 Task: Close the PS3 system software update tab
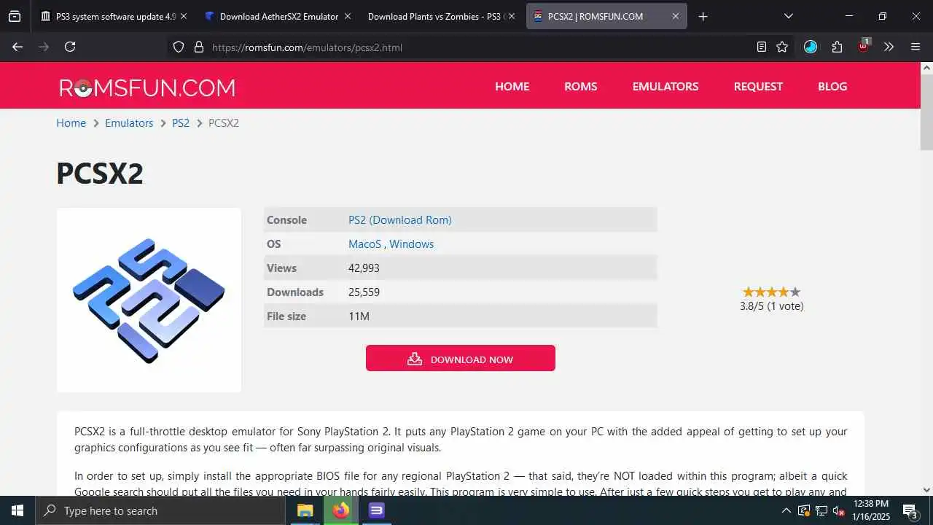coord(183,16)
